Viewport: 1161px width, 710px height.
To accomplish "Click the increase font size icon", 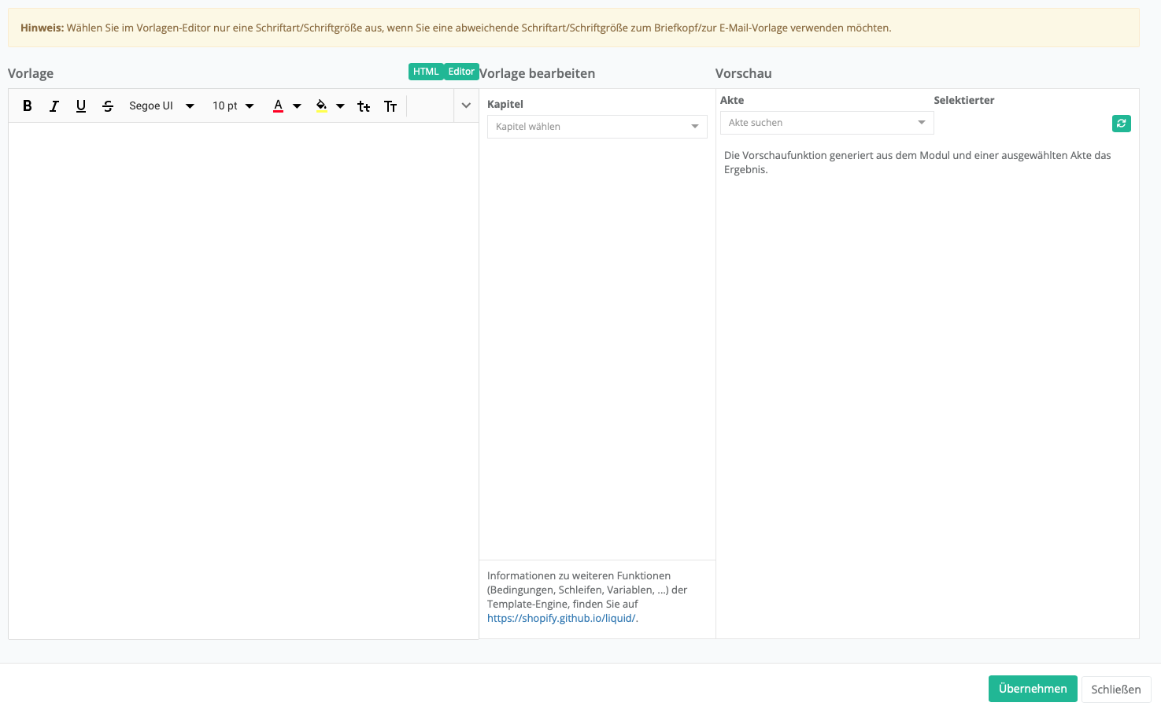I will pos(390,106).
